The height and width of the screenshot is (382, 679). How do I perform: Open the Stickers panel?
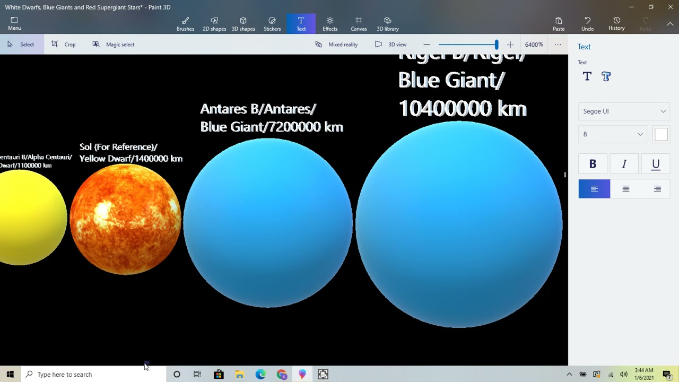pyautogui.click(x=272, y=24)
